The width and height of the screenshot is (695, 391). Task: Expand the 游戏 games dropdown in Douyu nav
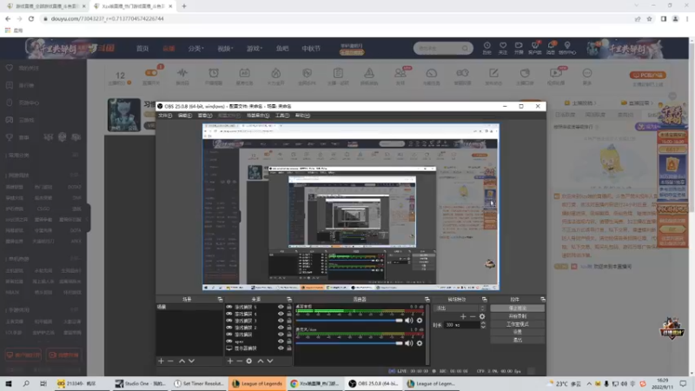[255, 49]
